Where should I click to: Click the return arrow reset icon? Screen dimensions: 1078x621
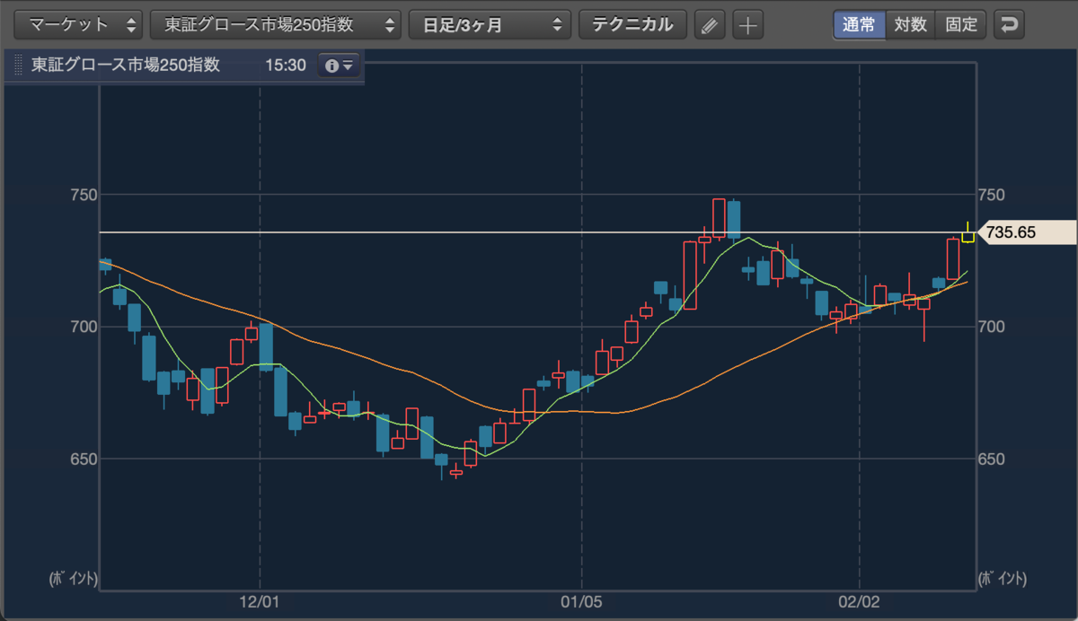pyautogui.click(x=1010, y=24)
